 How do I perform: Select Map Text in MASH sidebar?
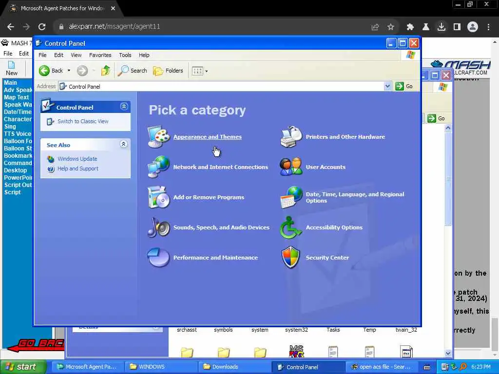(16, 97)
